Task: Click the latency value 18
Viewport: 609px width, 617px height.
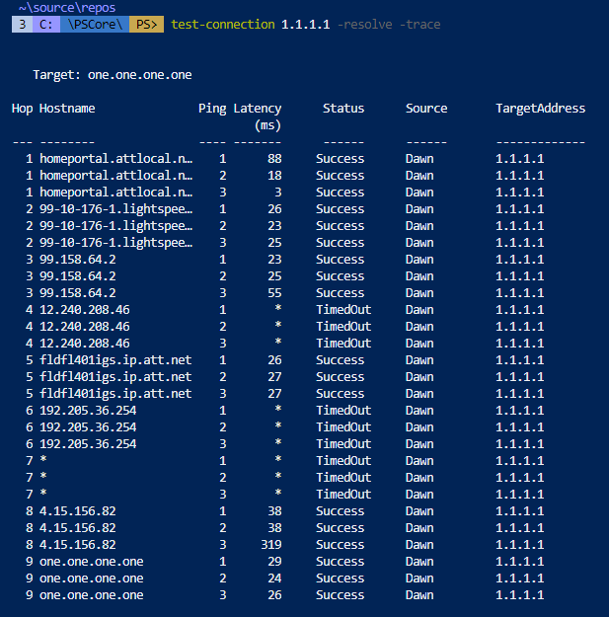Action: tap(274, 176)
